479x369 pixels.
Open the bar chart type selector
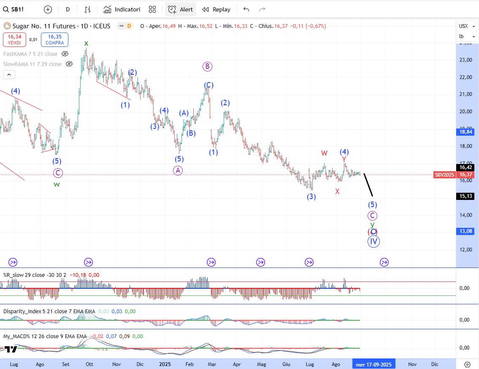pos(87,9)
